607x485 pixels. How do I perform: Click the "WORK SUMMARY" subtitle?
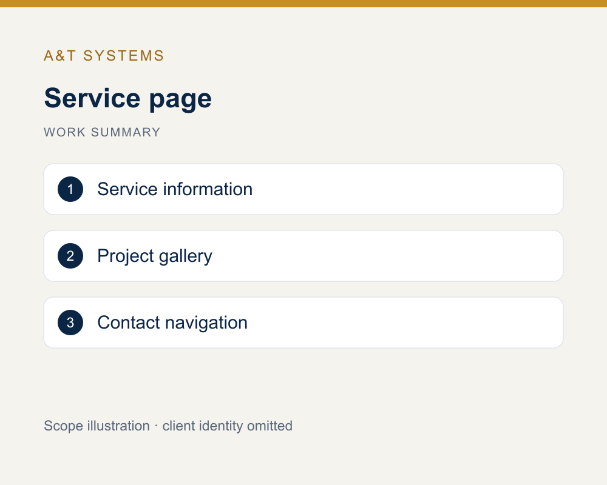point(102,132)
